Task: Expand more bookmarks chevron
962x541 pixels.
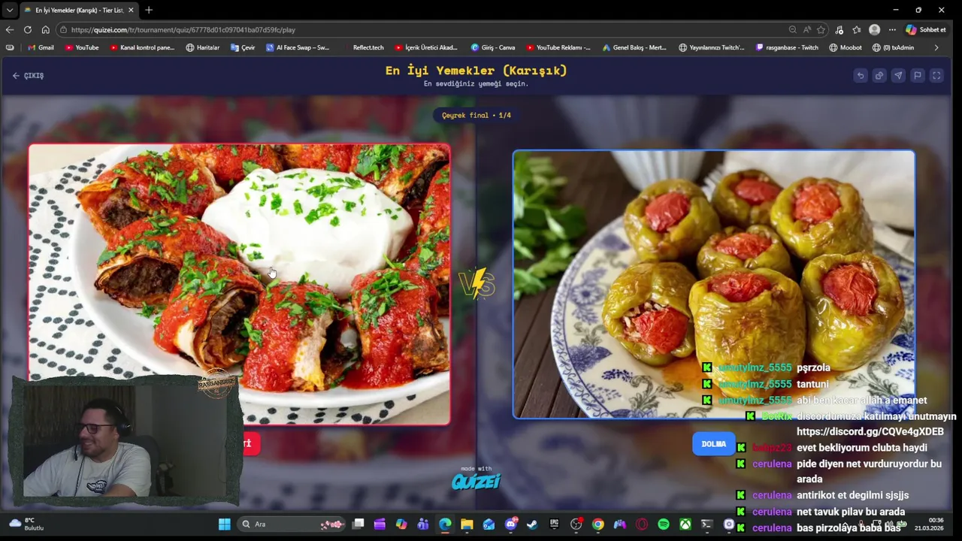Action: tap(936, 47)
